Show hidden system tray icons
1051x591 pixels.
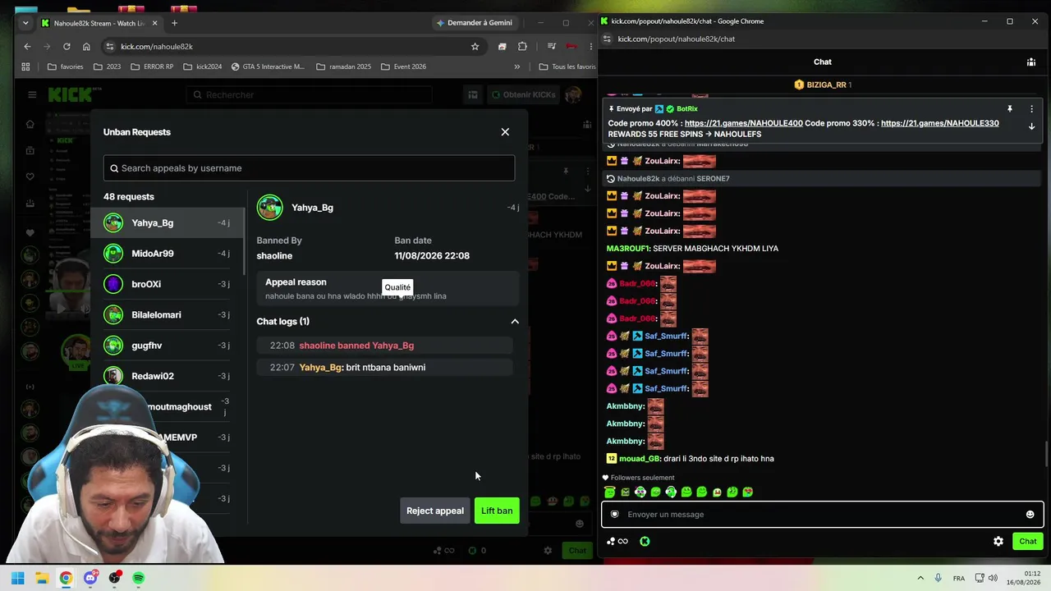(x=920, y=579)
